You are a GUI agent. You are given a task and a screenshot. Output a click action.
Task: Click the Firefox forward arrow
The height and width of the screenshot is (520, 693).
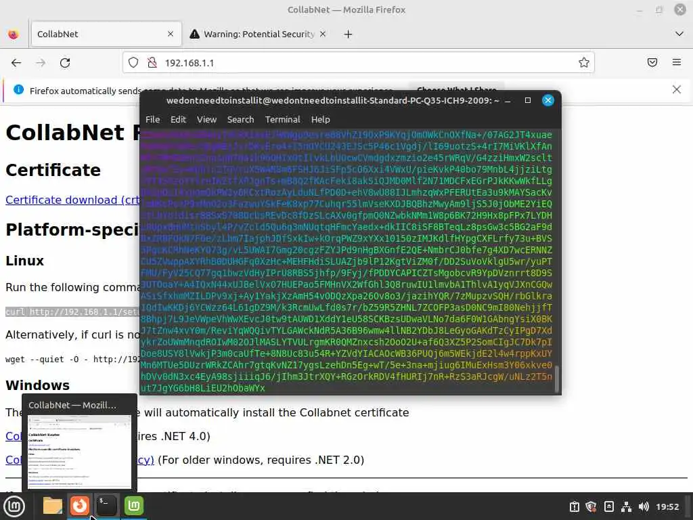pos(41,63)
